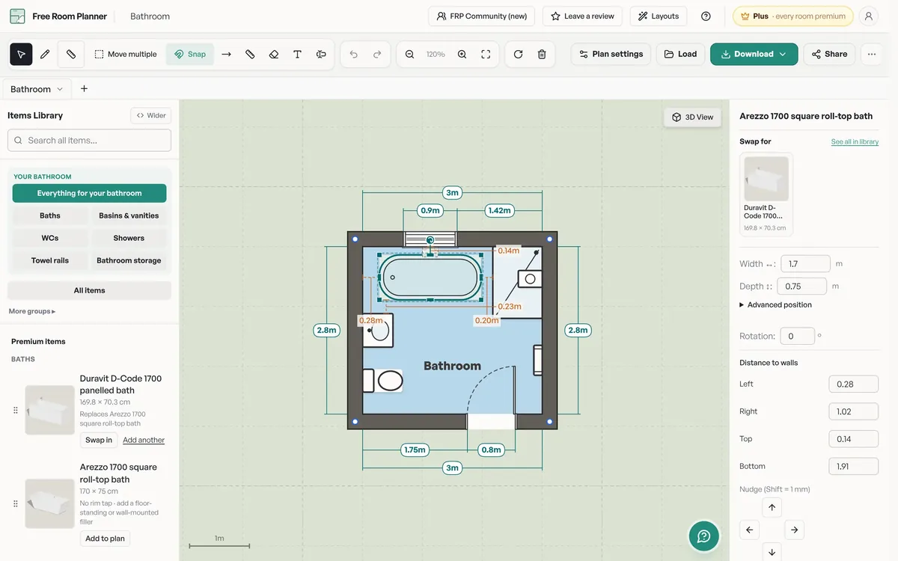This screenshot has height=561, width=898.
Task: Zoom out the plan canvas
Action: (410, 54)
